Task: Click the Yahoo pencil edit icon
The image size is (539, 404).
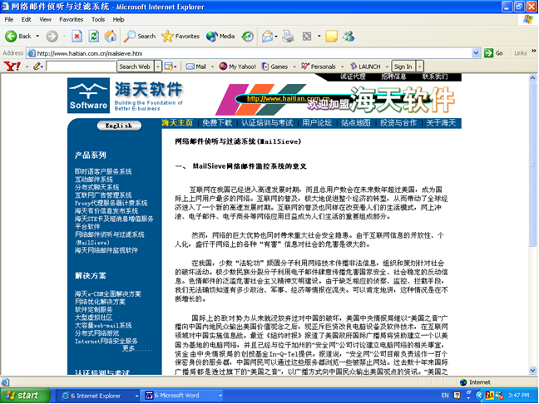Action: pyautogui.click(x=37, y=66)
